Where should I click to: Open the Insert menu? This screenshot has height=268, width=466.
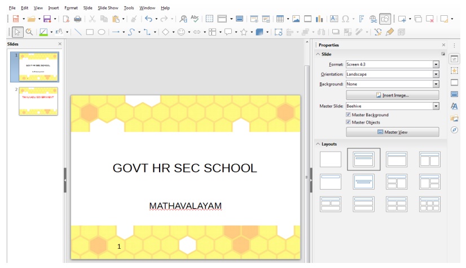pos(54,8)
